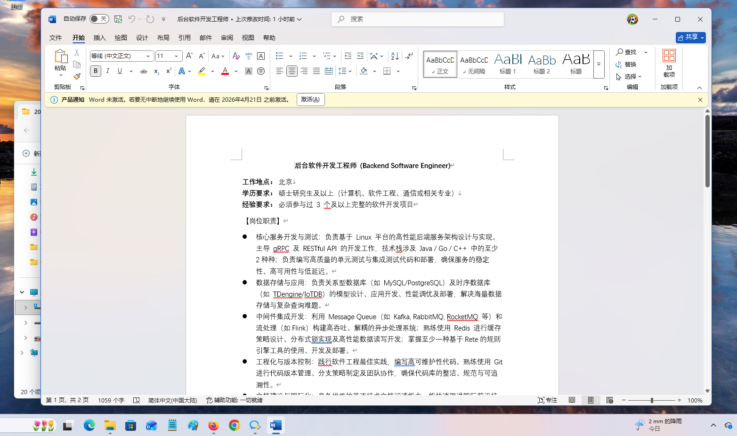
Task: Click the 搜索 search box
Action: (x=418, y=19)
